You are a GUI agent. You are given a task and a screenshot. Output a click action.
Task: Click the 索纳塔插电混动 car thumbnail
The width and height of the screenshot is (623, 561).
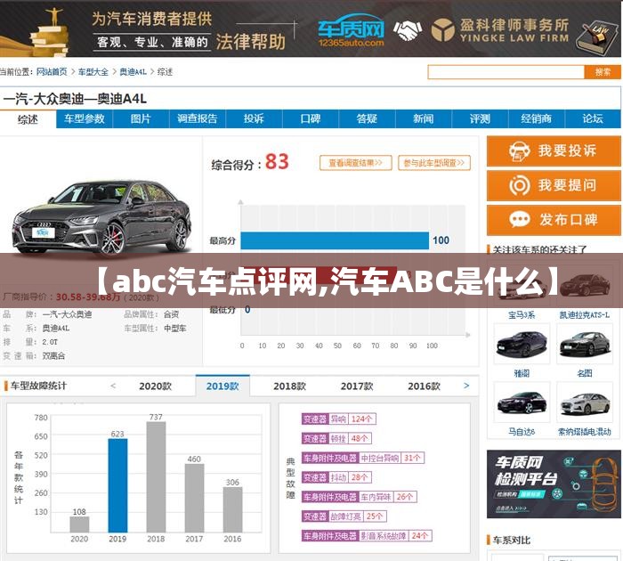click(x=585, y=402)
